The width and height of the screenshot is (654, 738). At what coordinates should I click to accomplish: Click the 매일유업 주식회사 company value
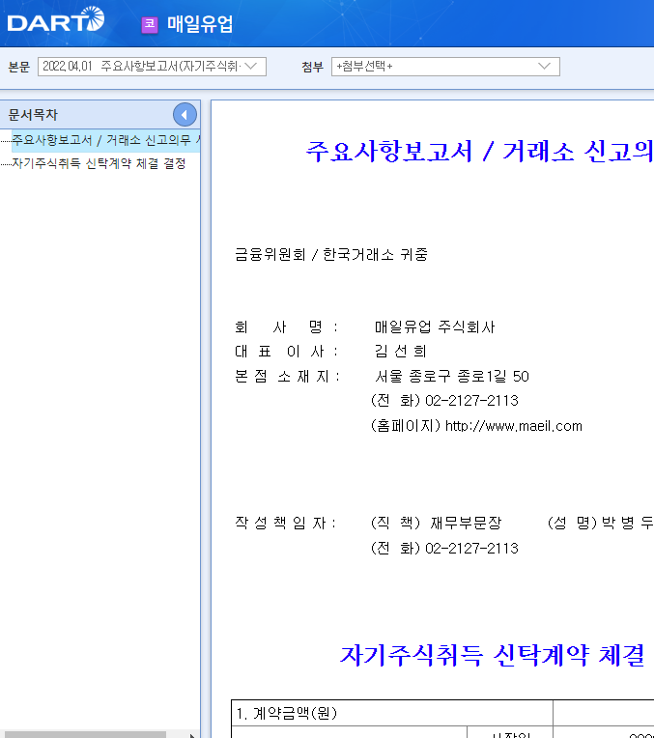pos(435,327)
